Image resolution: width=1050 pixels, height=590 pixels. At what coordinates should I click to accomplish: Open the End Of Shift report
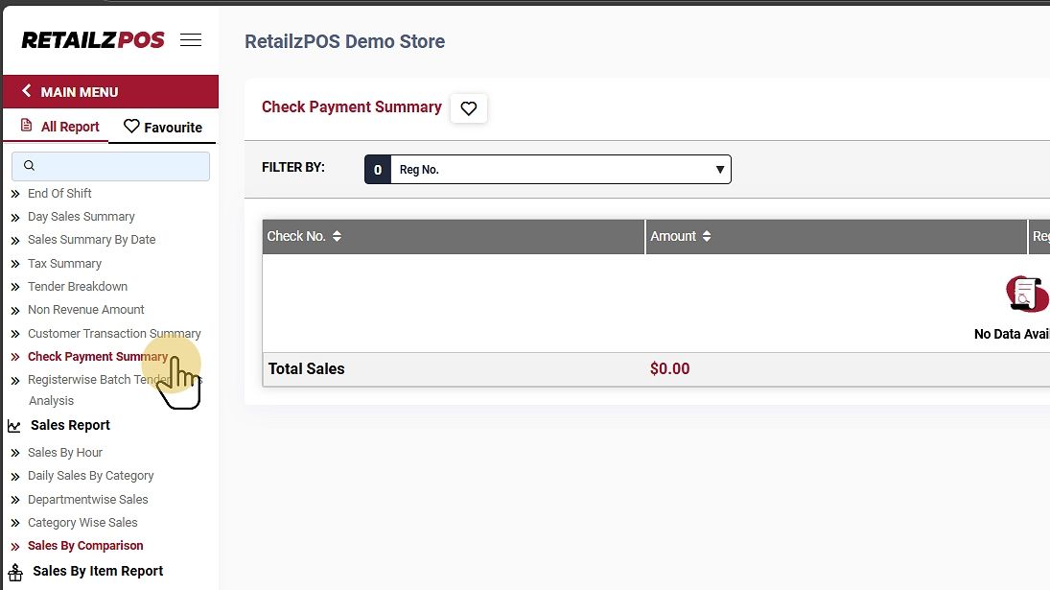tap(59, 193)
